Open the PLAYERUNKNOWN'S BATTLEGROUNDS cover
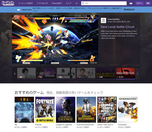Image resolution: width=152 pixels, height=132 pixels. [x=86, y=110]
